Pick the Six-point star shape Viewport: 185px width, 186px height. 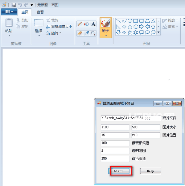(136, 32)
